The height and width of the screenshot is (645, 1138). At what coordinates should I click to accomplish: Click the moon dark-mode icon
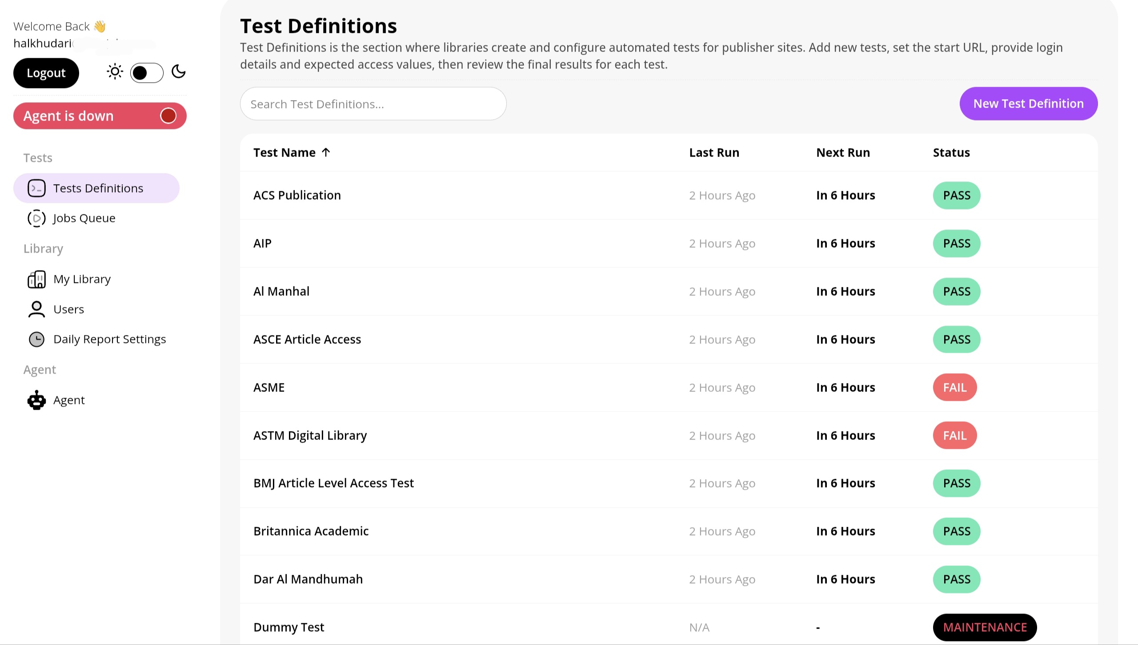178,72
